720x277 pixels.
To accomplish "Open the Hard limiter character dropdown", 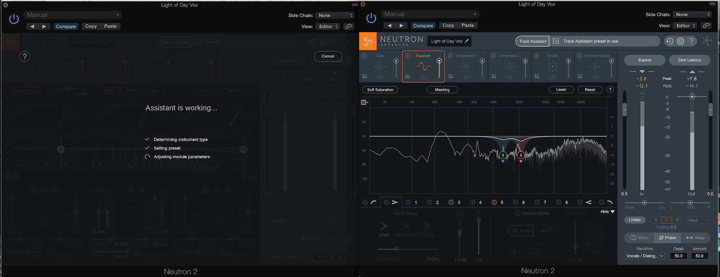I will 698,220.
